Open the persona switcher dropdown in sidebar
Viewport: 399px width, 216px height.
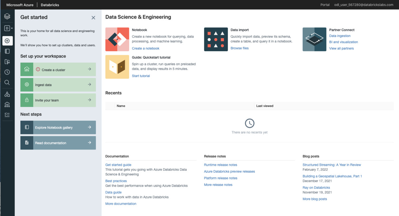pyautogui.click(x=8, y=28)
